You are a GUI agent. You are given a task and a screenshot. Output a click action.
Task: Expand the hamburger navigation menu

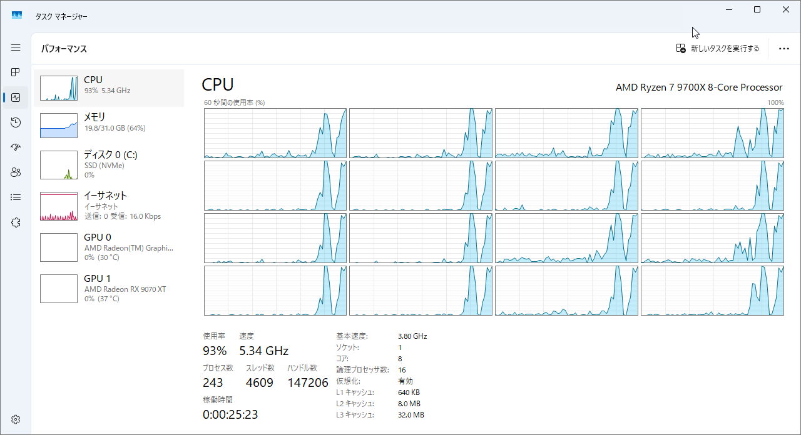(16, 47)
